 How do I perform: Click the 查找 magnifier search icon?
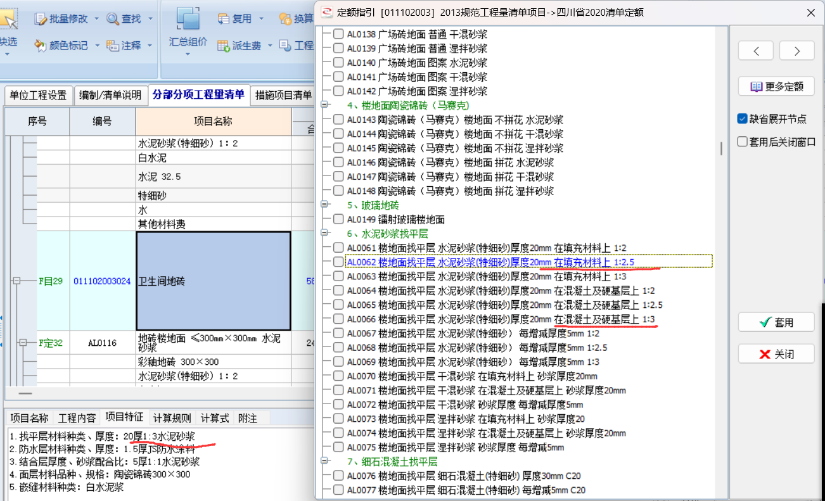point(113,19)
